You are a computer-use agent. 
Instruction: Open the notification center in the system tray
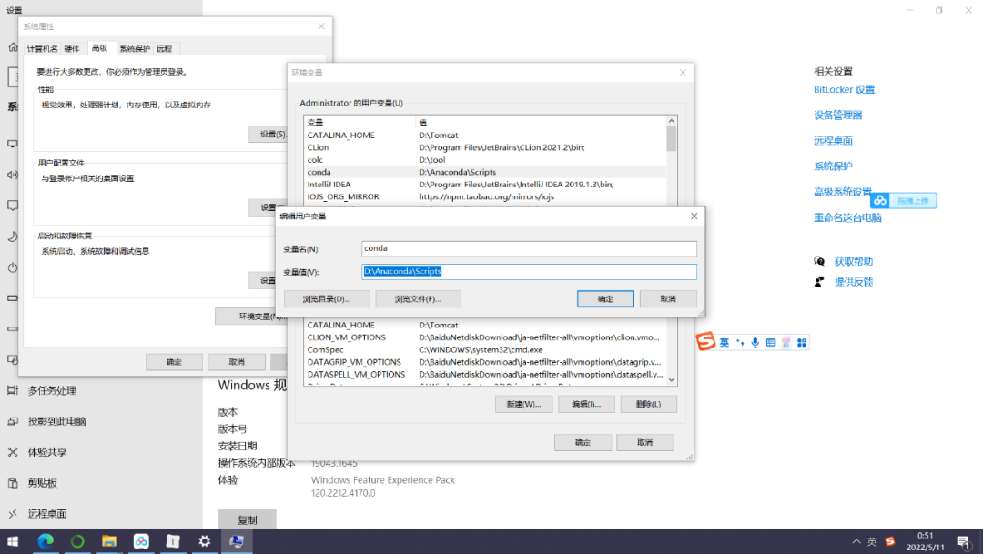964,542
